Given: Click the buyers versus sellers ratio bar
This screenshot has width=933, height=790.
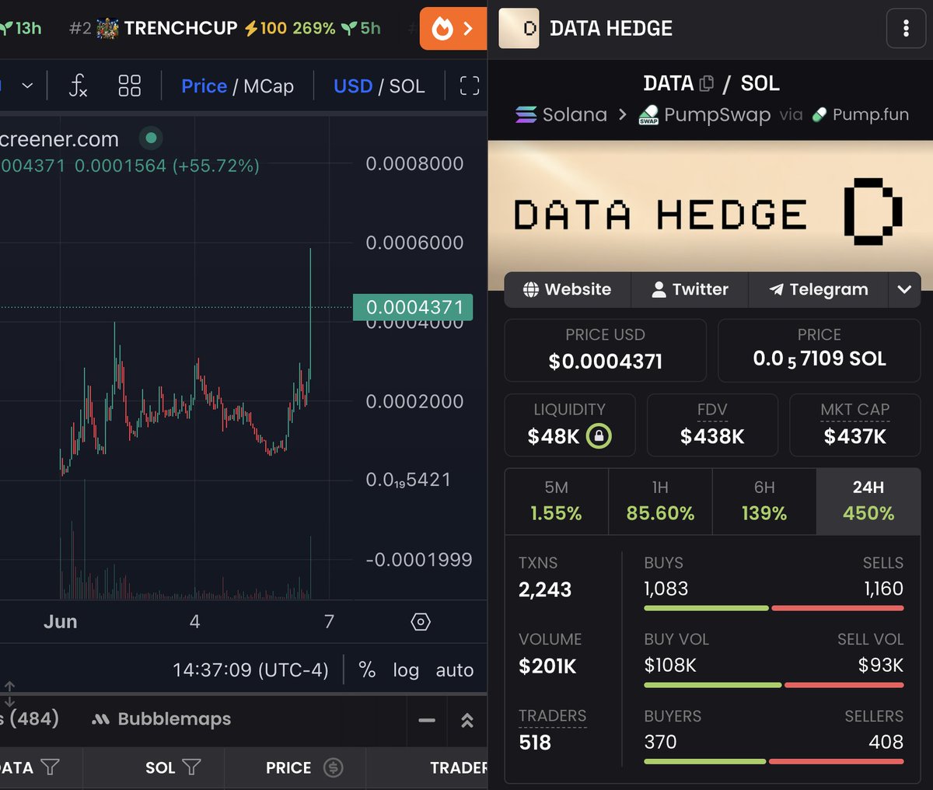Looking at the screenshot, I should click(774, 761).
